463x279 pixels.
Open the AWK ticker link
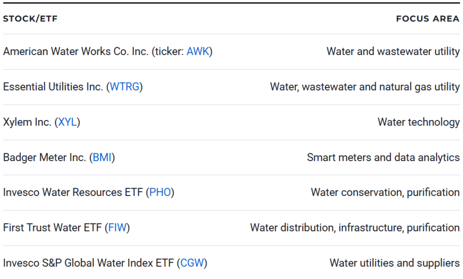click(x=197, y=51)
